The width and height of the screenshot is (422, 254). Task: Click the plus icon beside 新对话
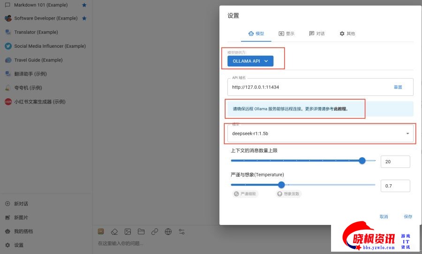pyautogui.click(x=8, y=203)
